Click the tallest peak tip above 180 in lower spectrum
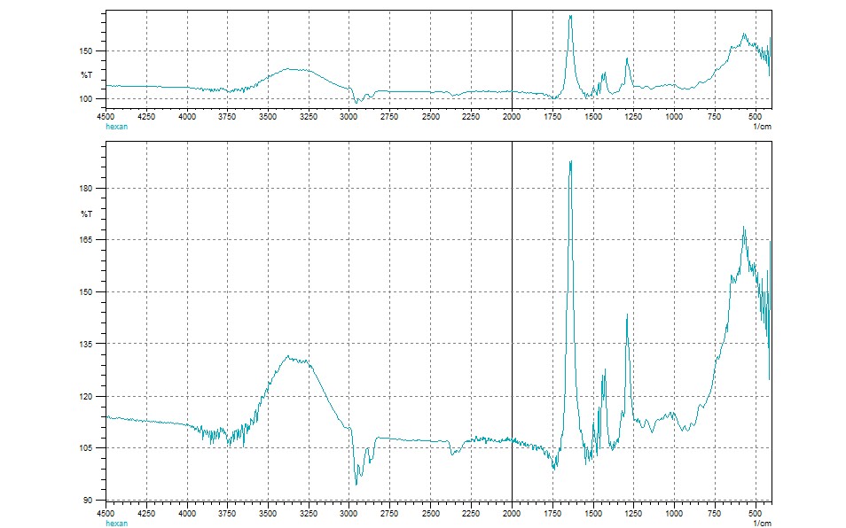846x528 pixels. point(570,161)
